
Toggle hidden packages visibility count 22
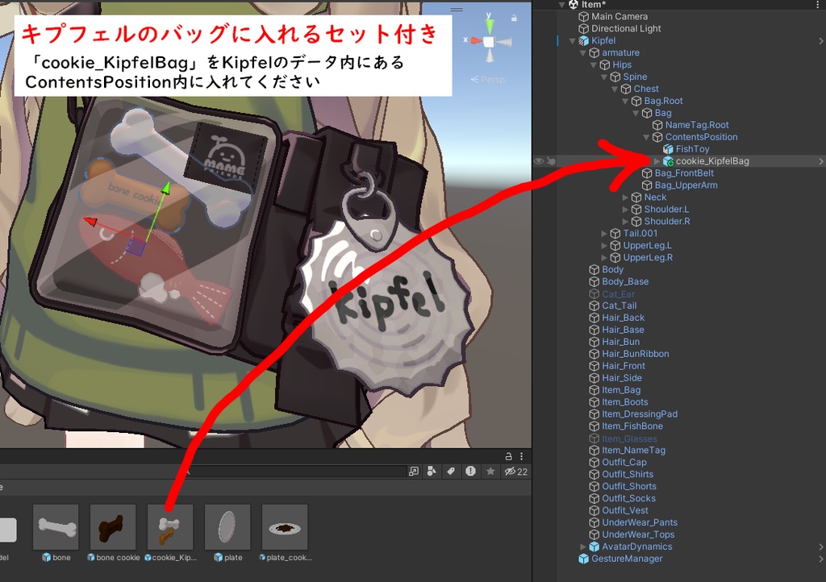pos(515,472)
